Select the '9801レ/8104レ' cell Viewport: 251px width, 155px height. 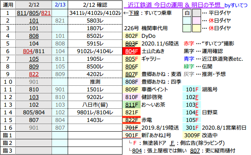pos(95,112)
